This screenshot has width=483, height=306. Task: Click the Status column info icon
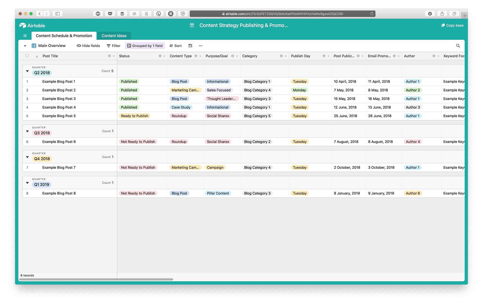tap(160, 56)
